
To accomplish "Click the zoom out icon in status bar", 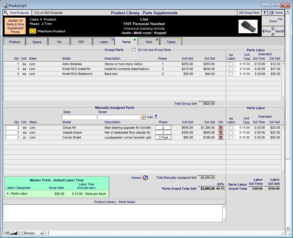I will [12, 233].
